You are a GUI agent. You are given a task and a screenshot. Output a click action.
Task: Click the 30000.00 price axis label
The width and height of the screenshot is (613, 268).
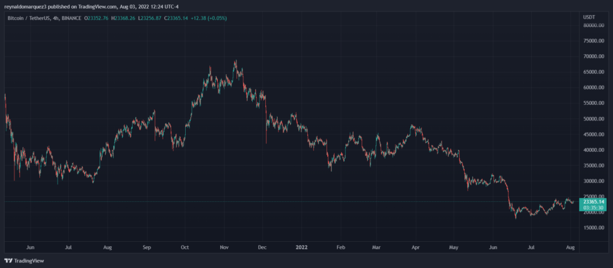click(594, 181)
